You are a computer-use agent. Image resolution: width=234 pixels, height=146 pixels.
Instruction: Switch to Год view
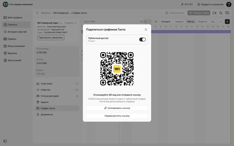[212, 22]
